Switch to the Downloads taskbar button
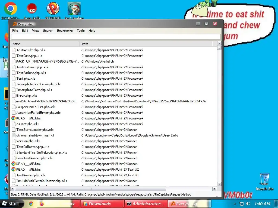The height and width of the screenshot is (208, 278). coord(102,204)
